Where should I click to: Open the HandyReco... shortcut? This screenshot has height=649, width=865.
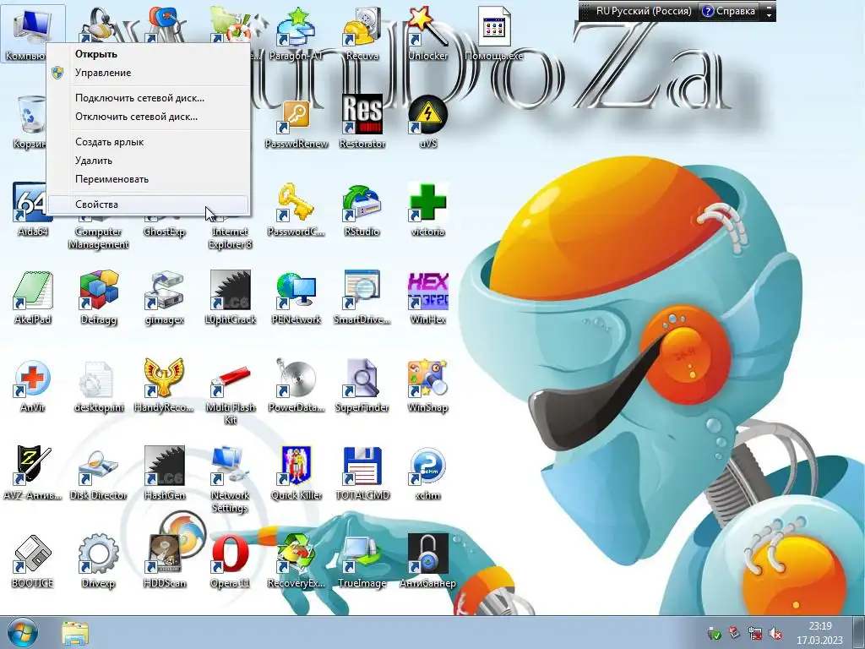(x=165, y=386)
